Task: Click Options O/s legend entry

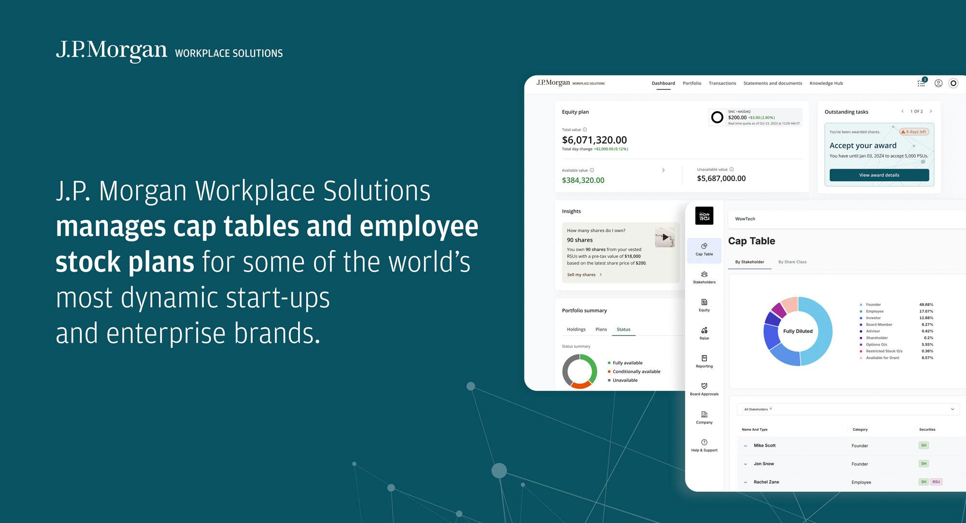Action: click(896, 345)
